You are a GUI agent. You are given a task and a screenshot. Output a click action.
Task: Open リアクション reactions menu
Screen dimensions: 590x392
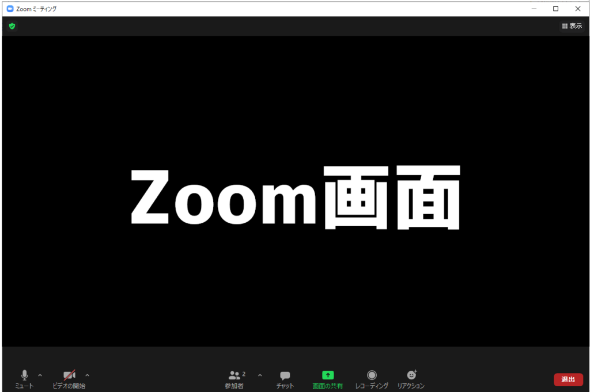tap(411, 379)
